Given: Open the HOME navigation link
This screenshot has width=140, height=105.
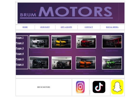Looking at the screenshot, I should (25, 27).
